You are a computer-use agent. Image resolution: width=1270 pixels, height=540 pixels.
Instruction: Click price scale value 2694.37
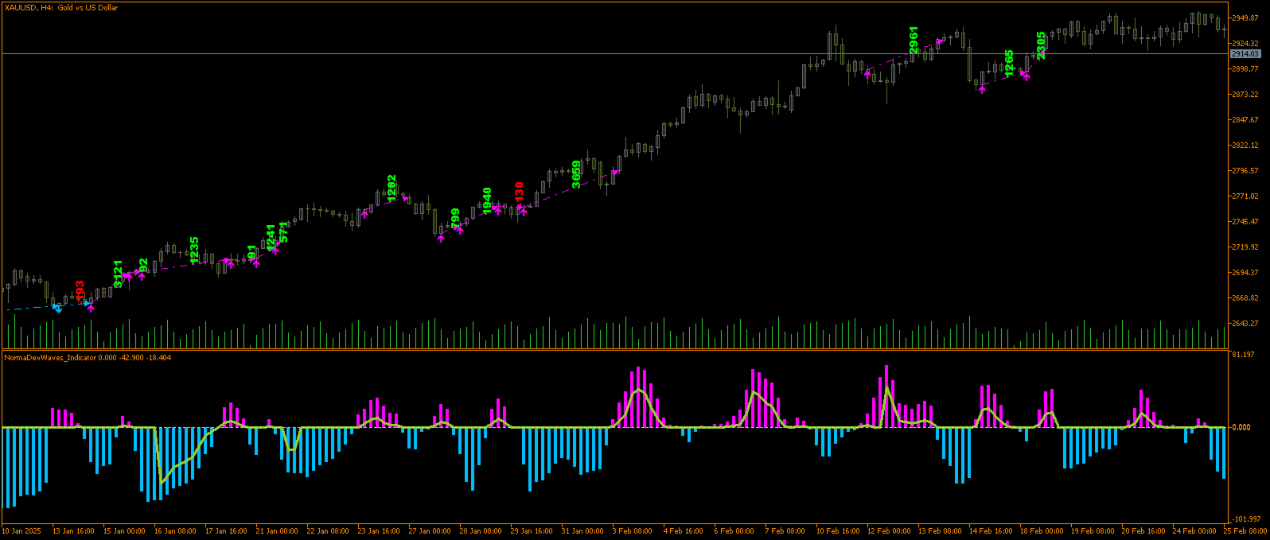pyautogui.click(x=1245, y=272)
